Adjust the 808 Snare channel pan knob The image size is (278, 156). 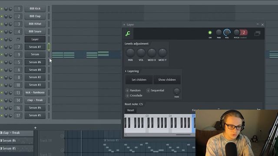(6, 32)
